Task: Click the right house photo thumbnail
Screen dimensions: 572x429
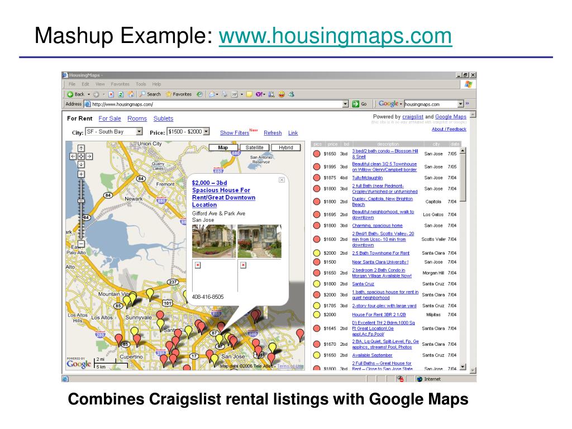Action: click(x=259, y=241)
